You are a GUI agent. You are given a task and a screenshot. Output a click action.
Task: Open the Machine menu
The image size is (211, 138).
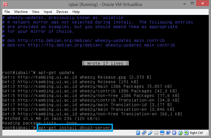point(21,12)
